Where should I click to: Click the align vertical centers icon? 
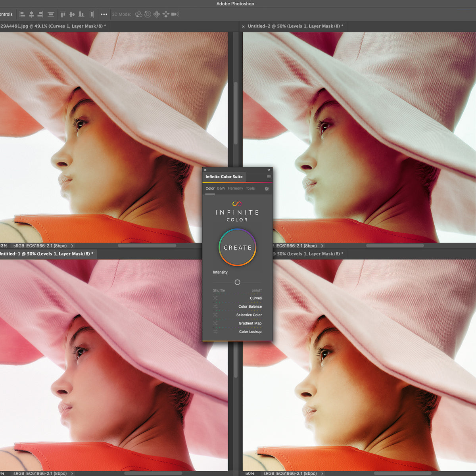pos(72,14)
